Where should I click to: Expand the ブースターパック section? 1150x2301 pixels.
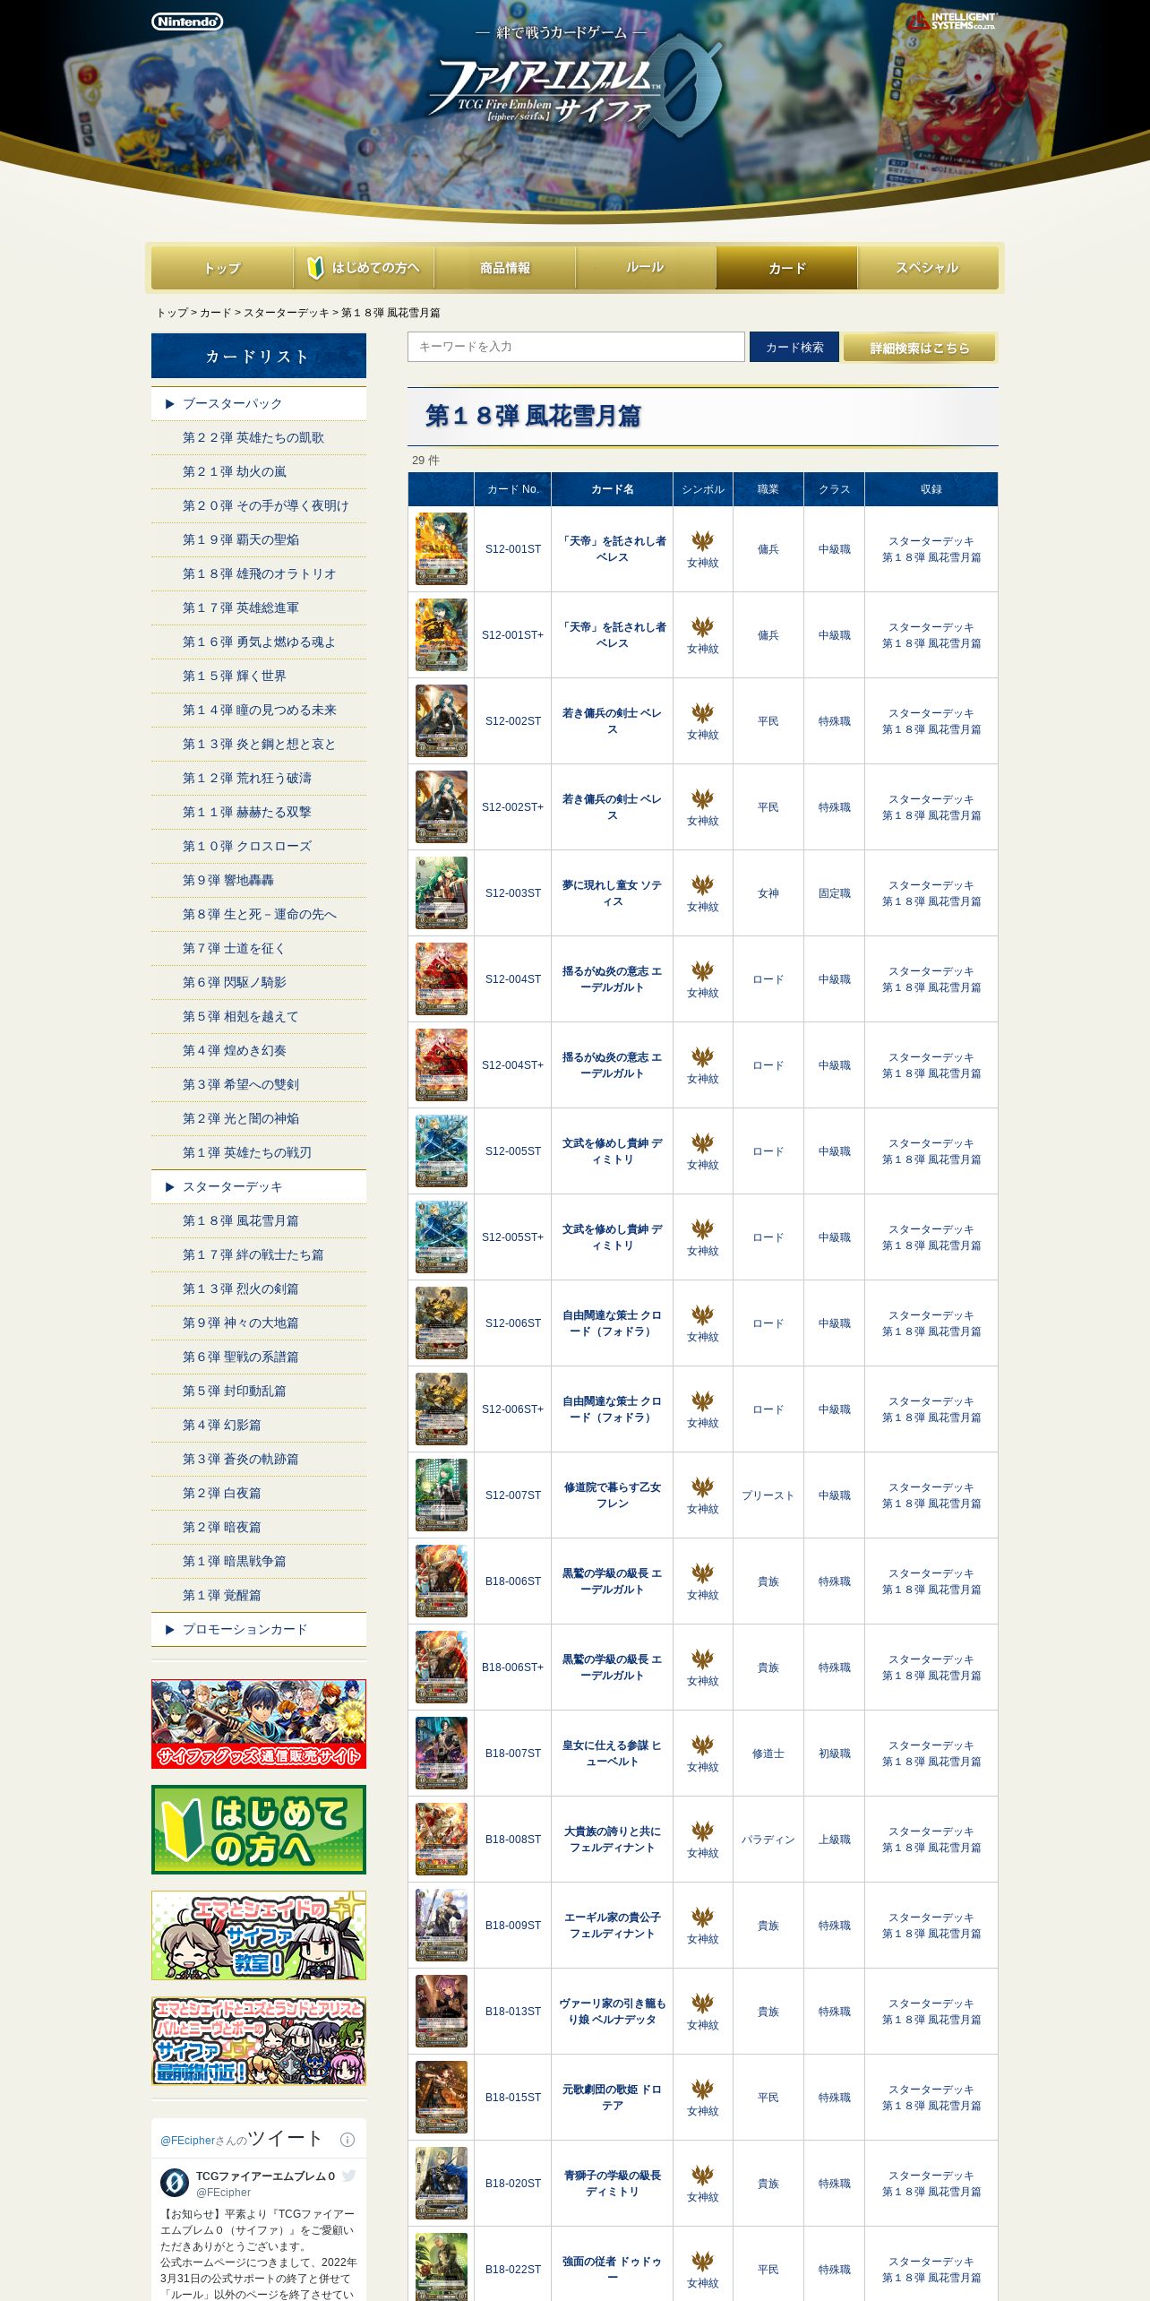pos(259,403)
